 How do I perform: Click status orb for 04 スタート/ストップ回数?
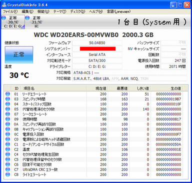pyautogui.click(x=7, y=104)
